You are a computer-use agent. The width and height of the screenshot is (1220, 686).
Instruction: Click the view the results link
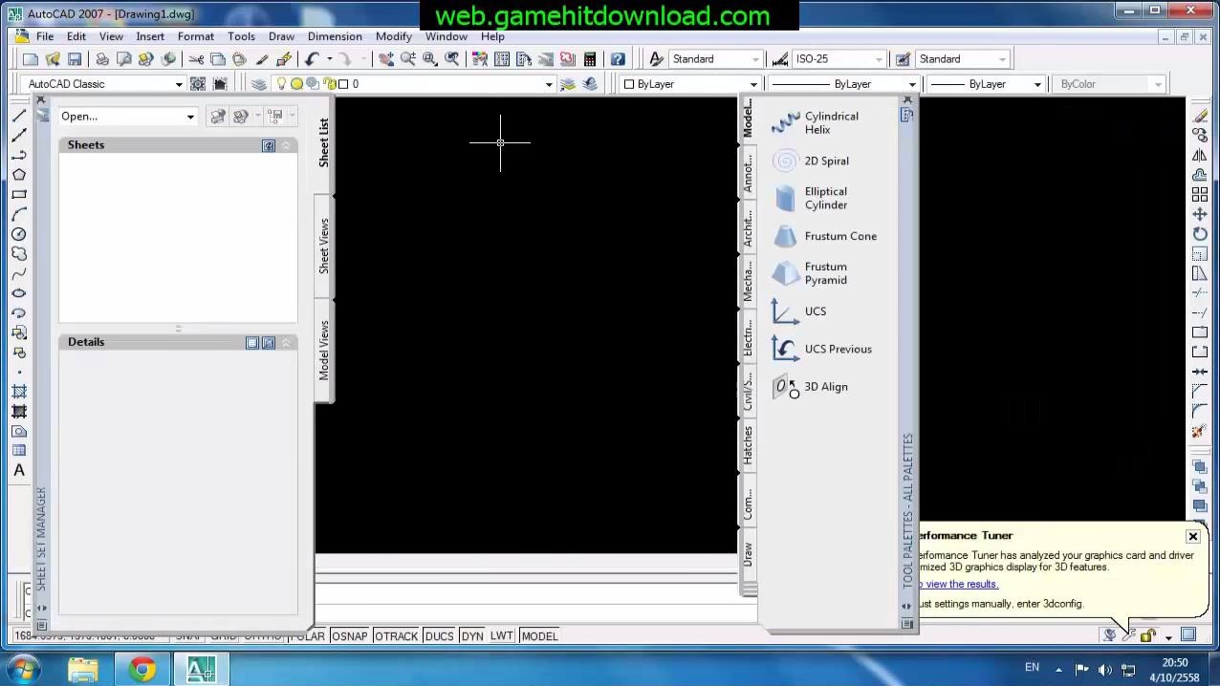(x=960, y=584)
